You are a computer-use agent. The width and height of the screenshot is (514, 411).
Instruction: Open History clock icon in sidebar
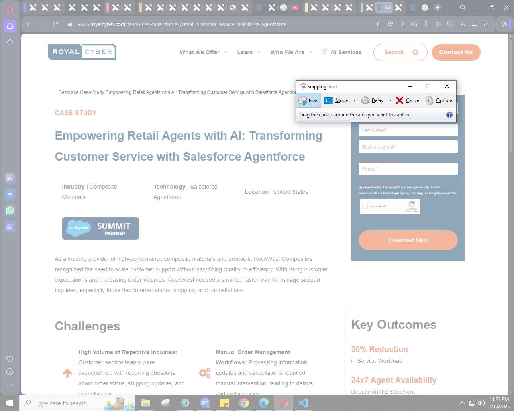point(10,372)
